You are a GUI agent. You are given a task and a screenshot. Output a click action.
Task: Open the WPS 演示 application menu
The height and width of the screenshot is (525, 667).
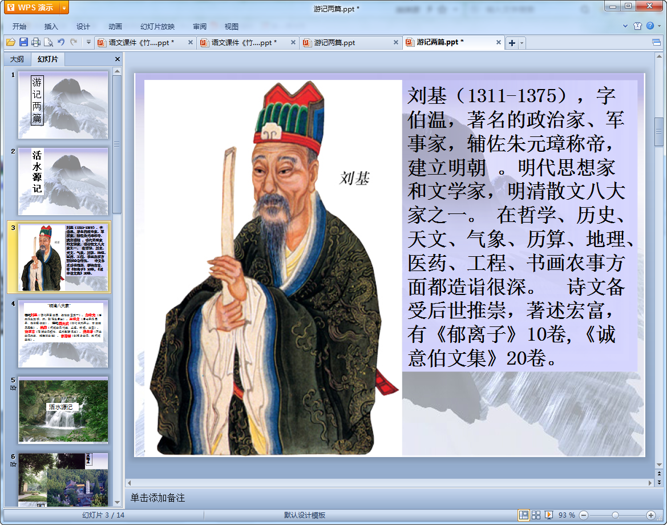[x=31, y=7]
